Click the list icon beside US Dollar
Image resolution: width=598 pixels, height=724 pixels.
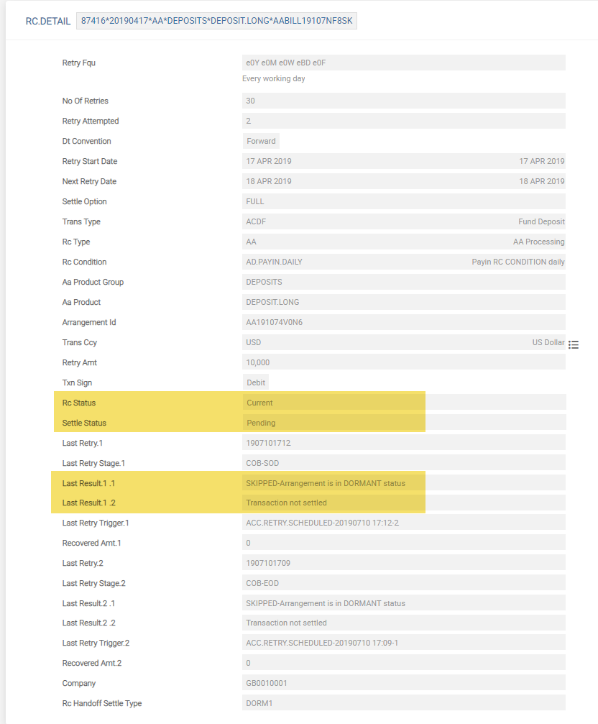[574, 344]
